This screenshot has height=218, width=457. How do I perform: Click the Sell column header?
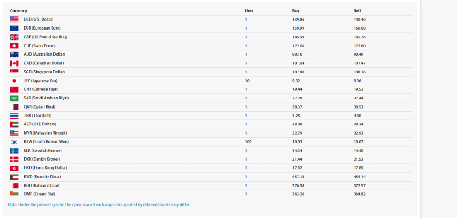click(357, 11)
